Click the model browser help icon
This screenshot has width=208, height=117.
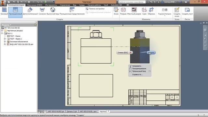coord(35,25)
